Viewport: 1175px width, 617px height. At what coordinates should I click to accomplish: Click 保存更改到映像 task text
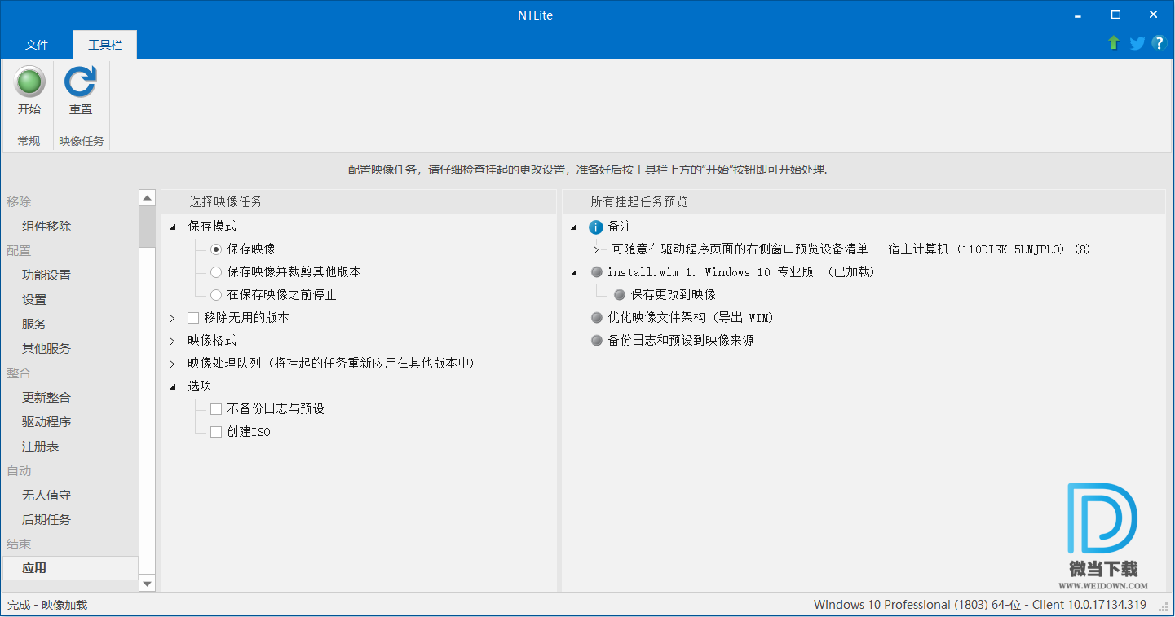pos(674,295)
